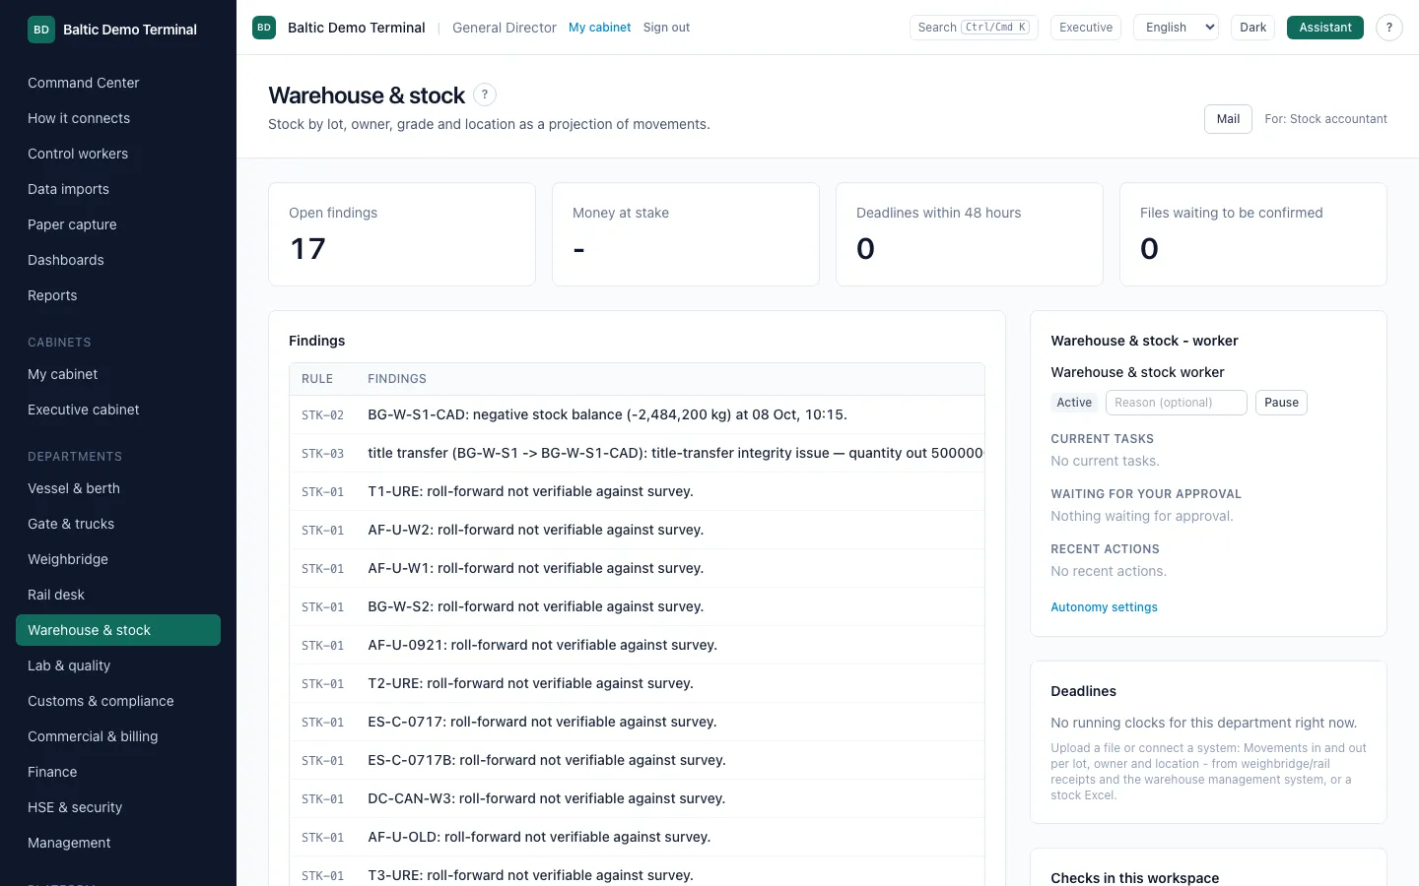Click the Reason (optional) input field
The image size is (1419, 886).
tap(1177, 403)
